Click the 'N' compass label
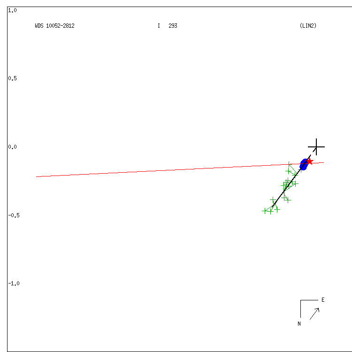352x352 pixels. point(299,324)
